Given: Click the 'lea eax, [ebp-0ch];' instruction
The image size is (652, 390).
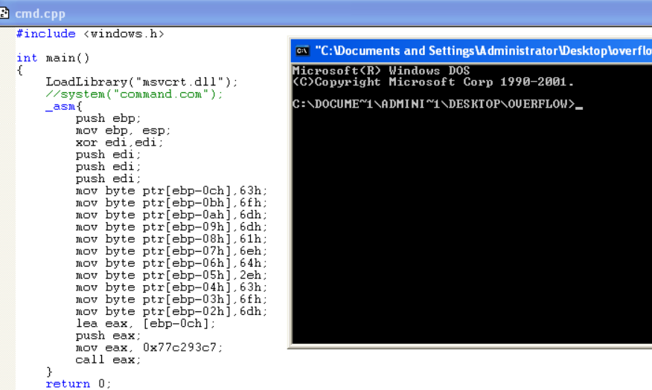Looking at the screenshot, I should pyautogui.click(x=146, y=323).
